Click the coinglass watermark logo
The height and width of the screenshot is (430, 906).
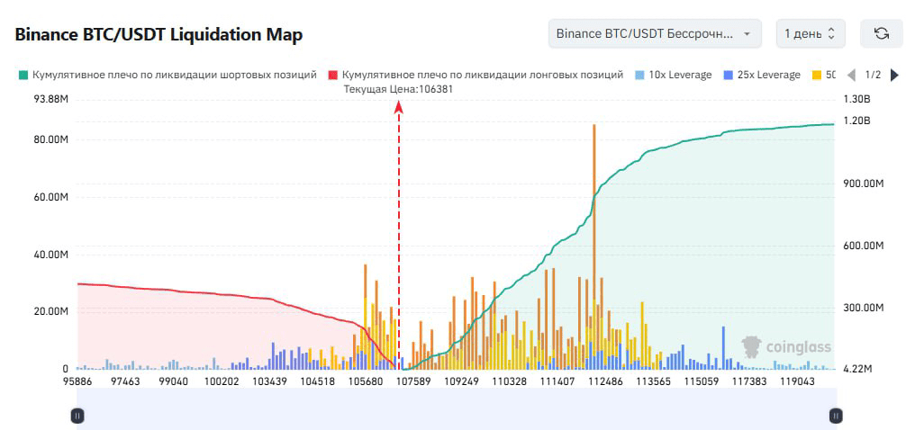pos(786,346)
